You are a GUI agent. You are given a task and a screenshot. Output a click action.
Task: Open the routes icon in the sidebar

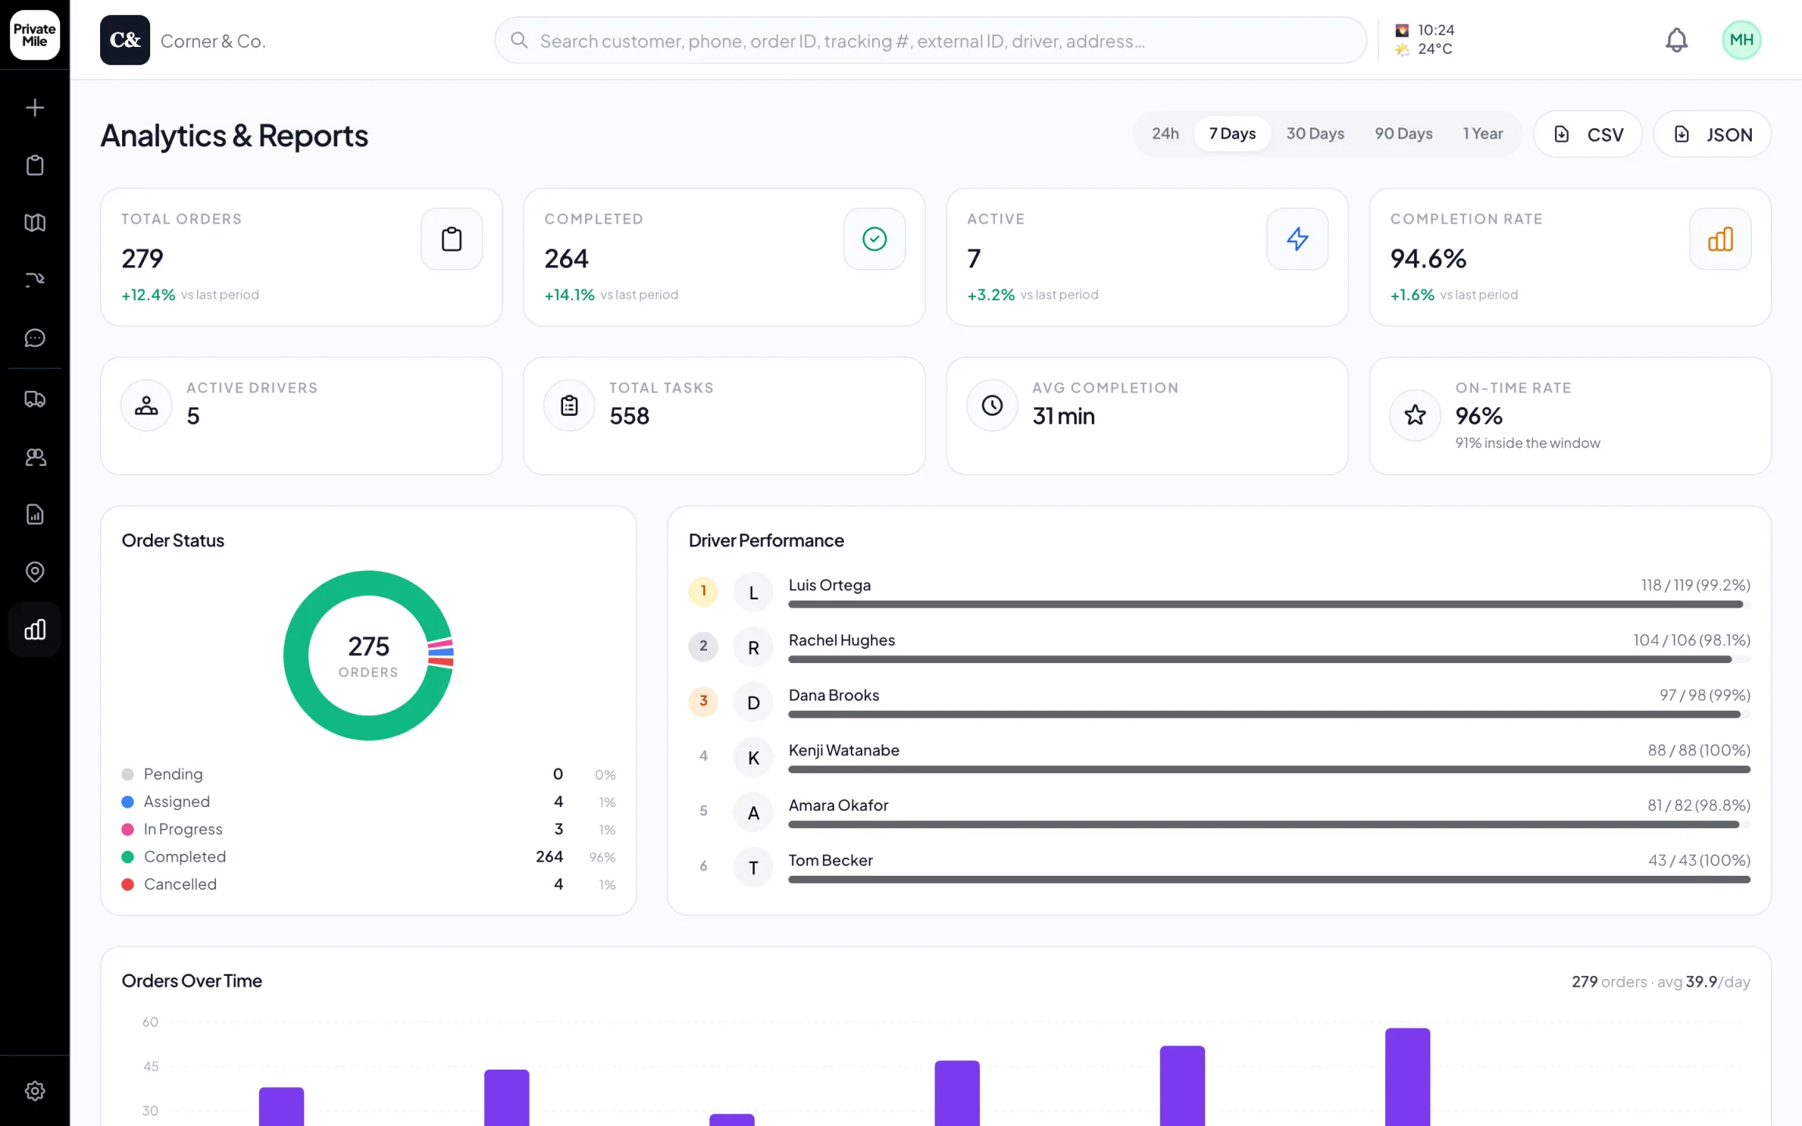point(34,280)
